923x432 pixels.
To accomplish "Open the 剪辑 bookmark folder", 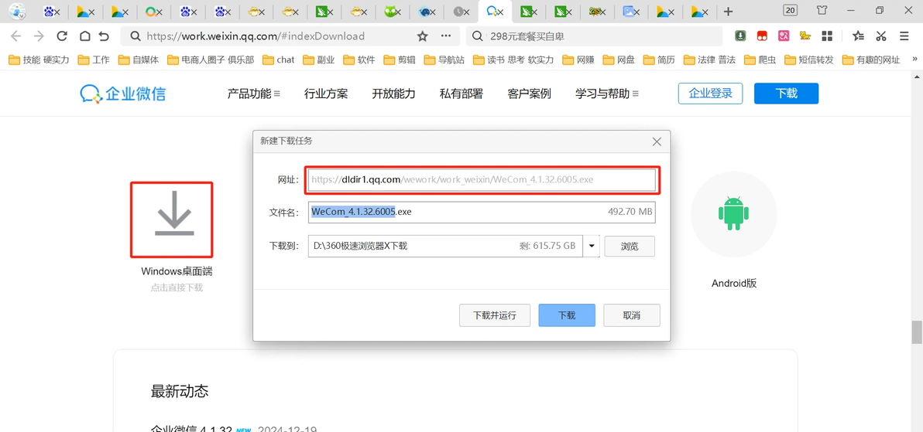I will tap(399, 60).
